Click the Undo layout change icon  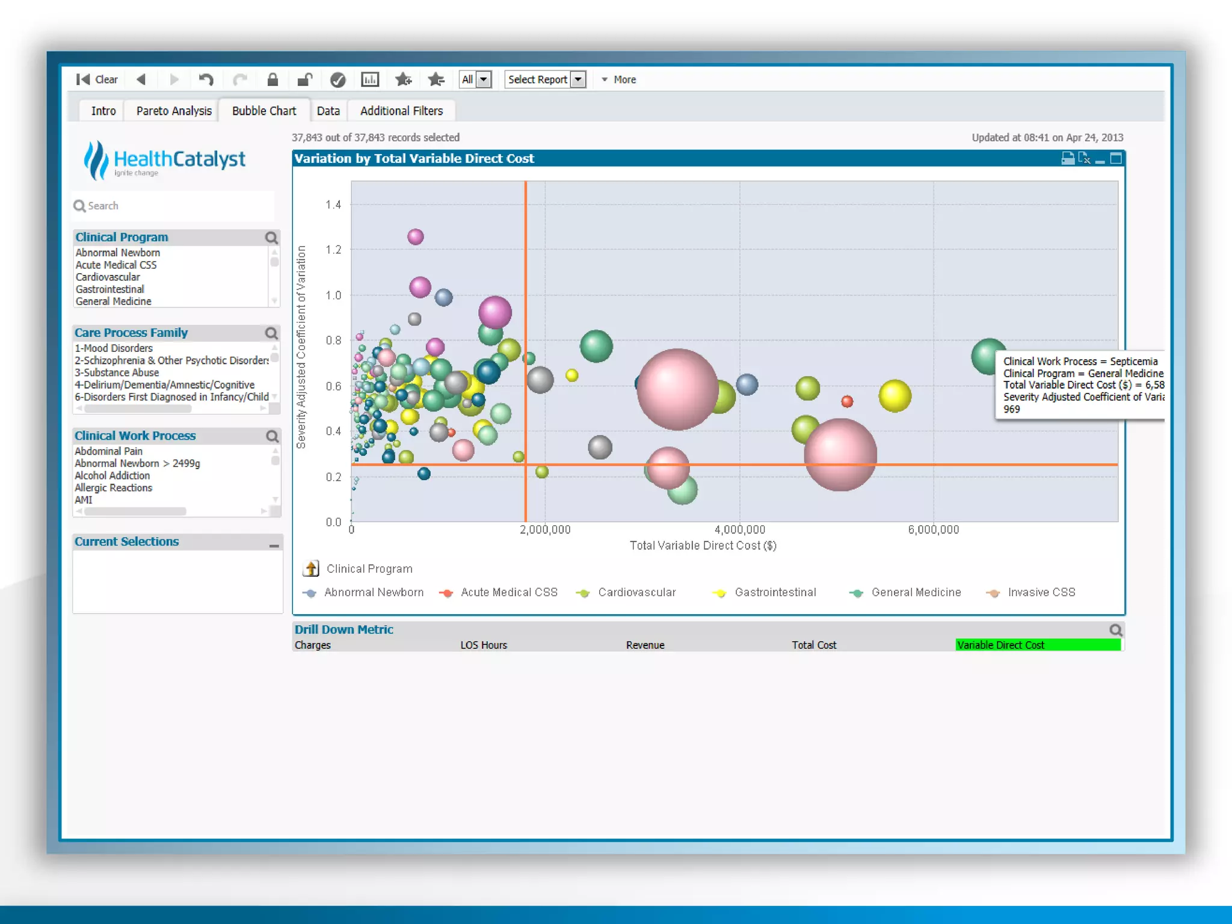206,79
